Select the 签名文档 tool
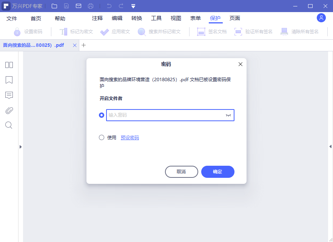 [210, 31]
